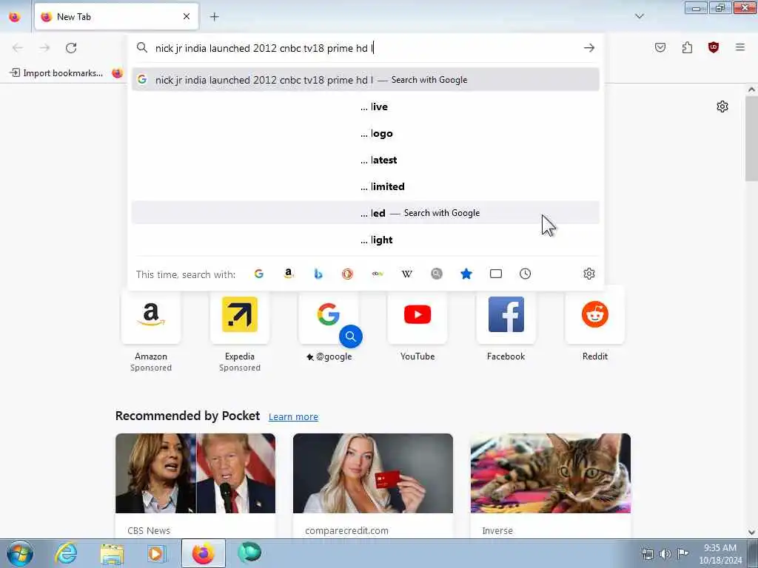Screen dimensions: 758x568
Task: Open a new tab with plus button
Action: pyautogui.click(x=214, y=17)
